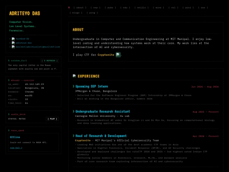Open the adriteyo-das profile link
Image resolution: width=229 pixels, height=172 pixels.
24,43
